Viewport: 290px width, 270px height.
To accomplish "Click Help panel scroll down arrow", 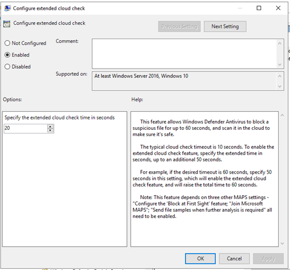I will [x=282, y=243].
